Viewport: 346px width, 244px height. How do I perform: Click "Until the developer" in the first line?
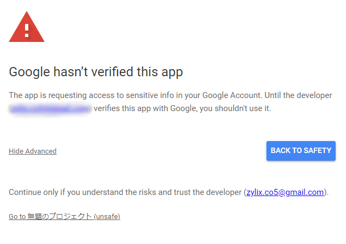(298, 95)
